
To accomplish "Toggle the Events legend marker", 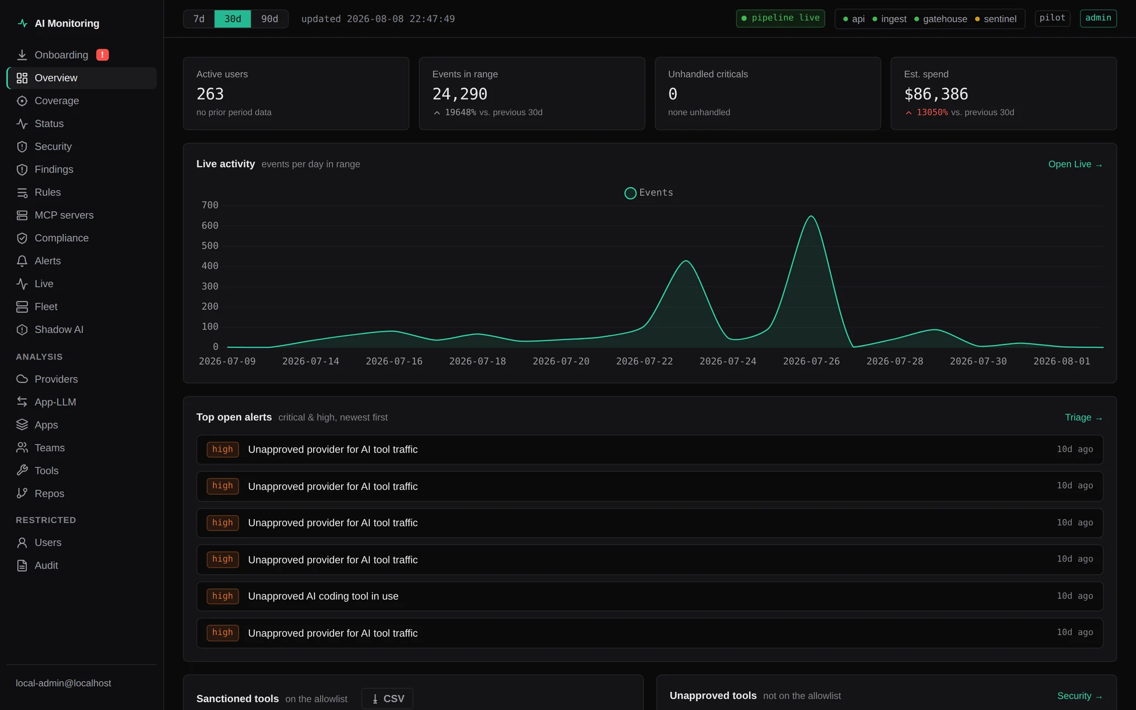I will pos(630,193).
